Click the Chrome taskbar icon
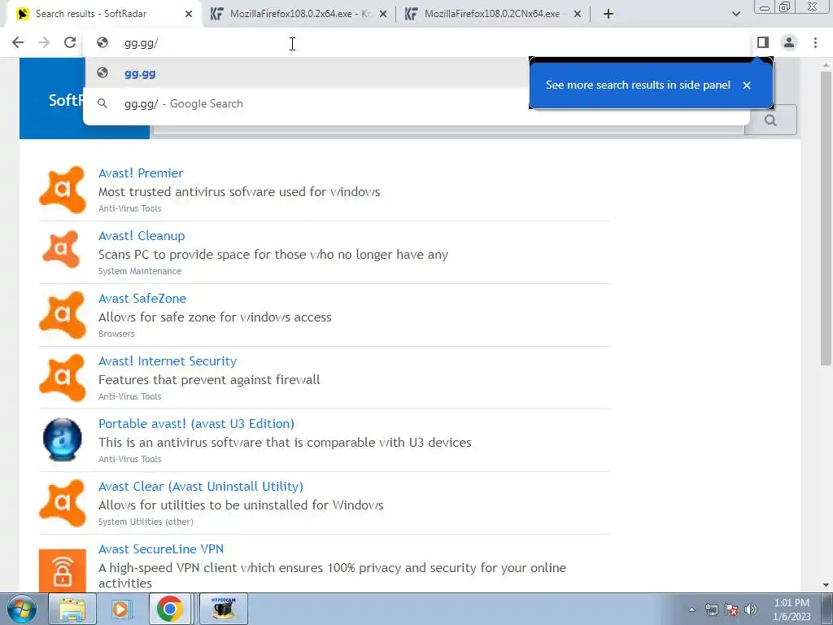Viewport: 833px width, 625px height. pyautogui.click(x=170, y=609)
